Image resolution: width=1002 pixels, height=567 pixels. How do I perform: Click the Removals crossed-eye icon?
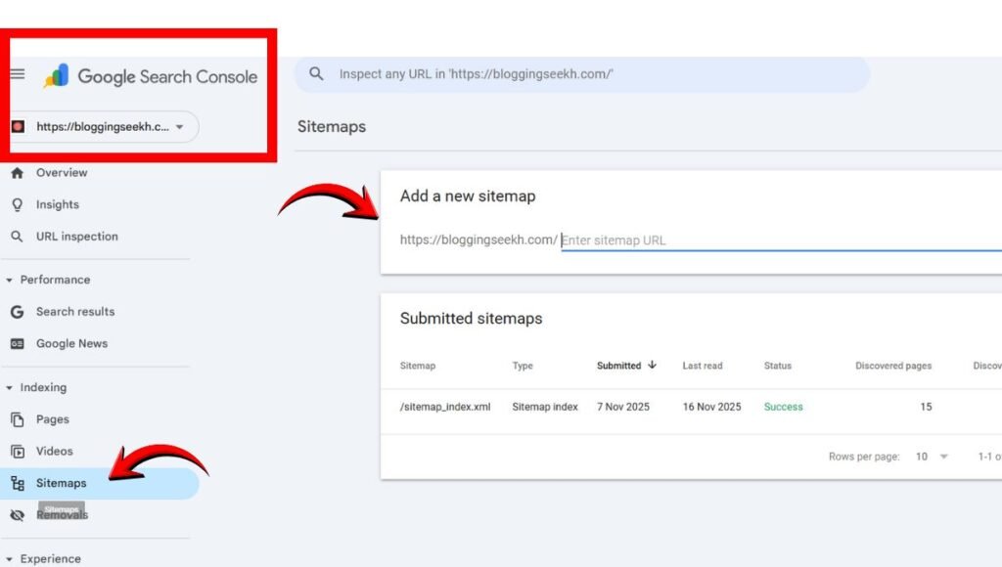coord(17,515)
